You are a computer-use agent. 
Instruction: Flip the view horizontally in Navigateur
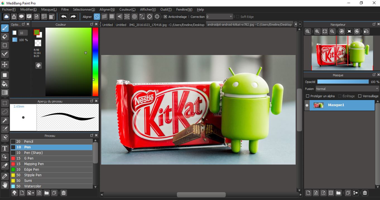pyautogui.click(x=366, y=31)
